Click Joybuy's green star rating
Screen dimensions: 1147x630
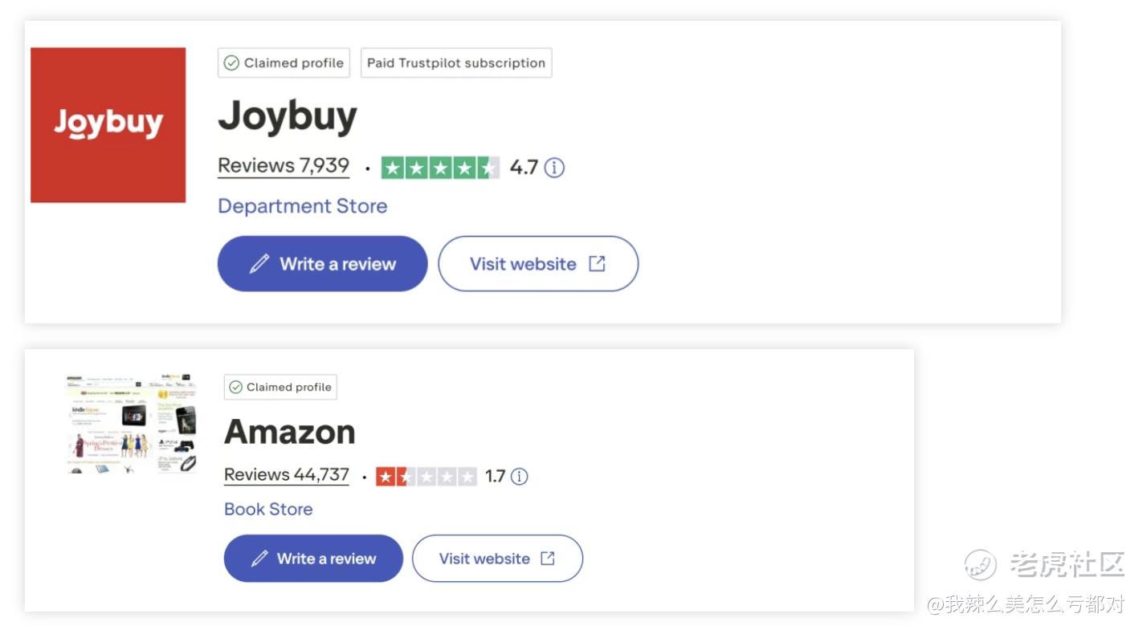pyautogui.click(x=439, y=168)
